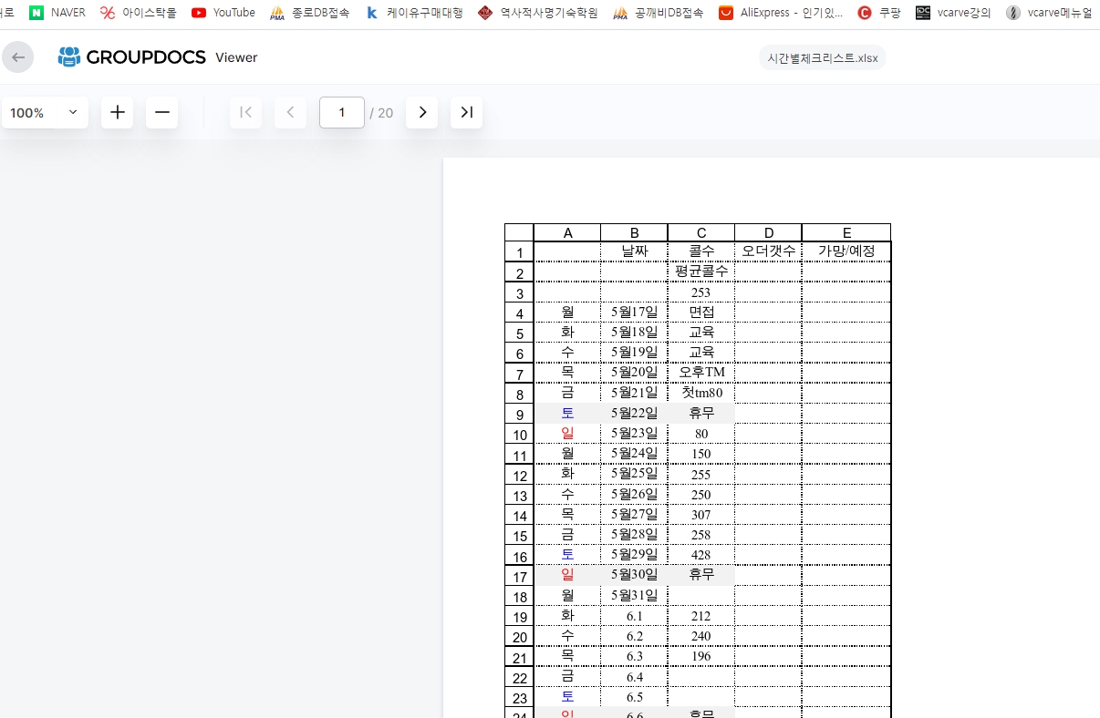Open the YouTube bookmark
Screen dimensions: 1100x718
point(223,13)
